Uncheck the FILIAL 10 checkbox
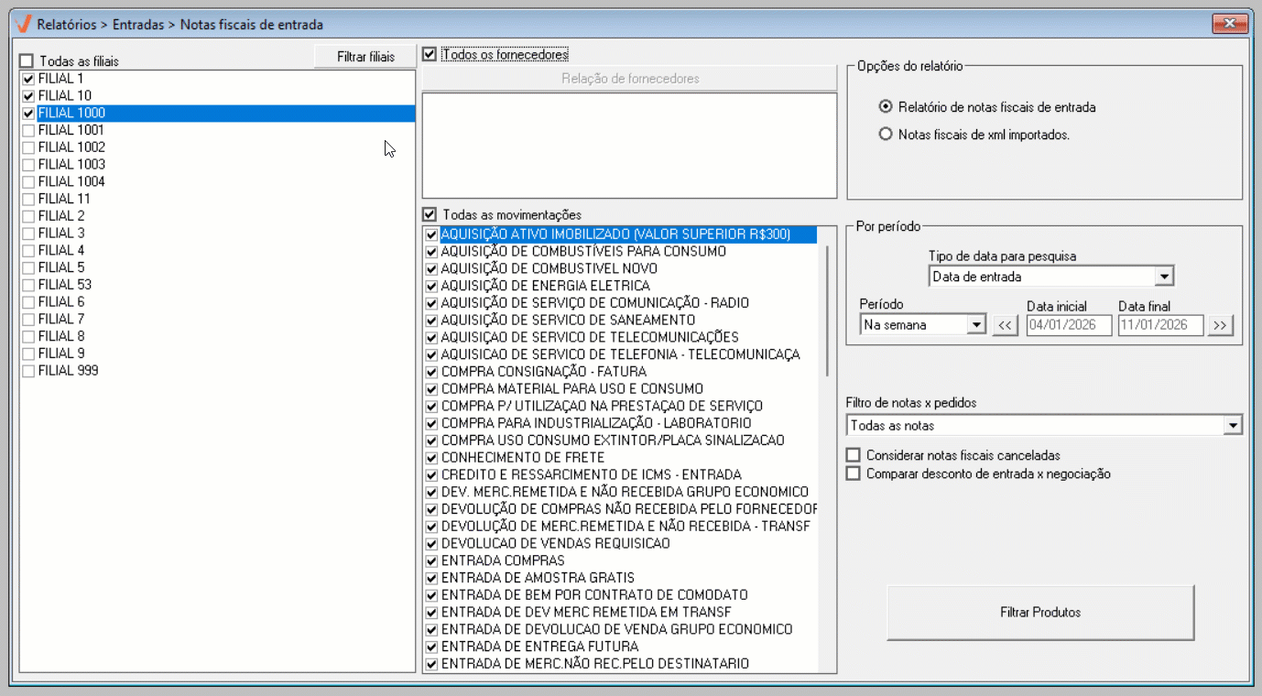Screen dimensions: 1262x696 point(28,96)
